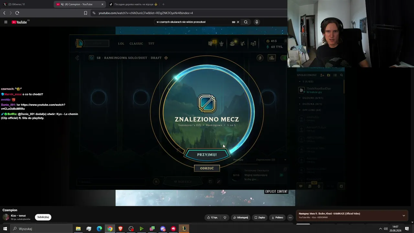Download the video with Pobierz
The width and height of the screenshot is (414, 233).
[278, 217]
